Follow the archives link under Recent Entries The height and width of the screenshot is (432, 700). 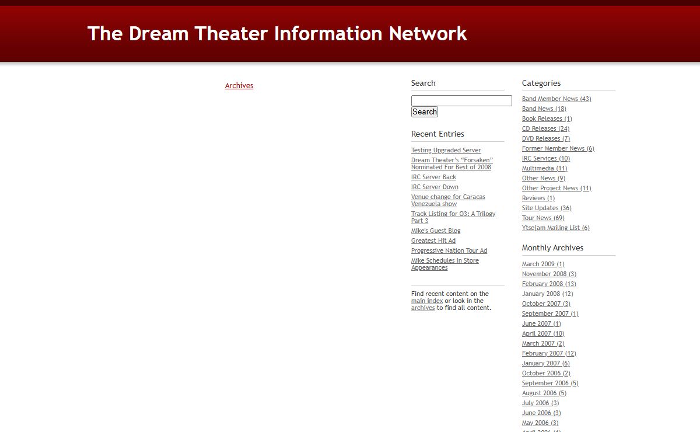click(x=423, y=308)
